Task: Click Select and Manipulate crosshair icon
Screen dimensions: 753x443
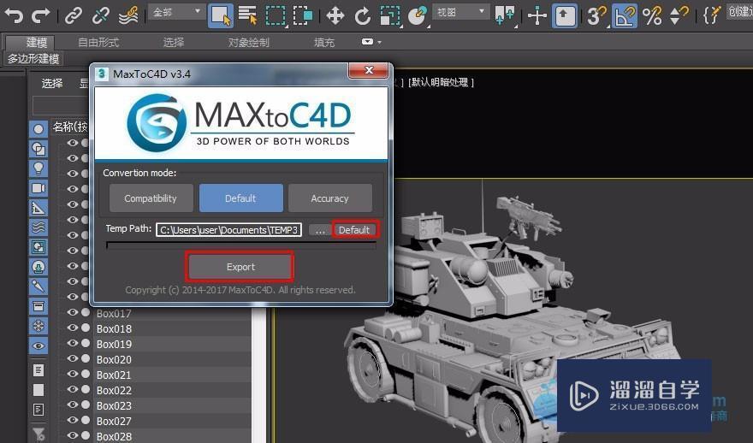Action: click(x=537, y=16)
